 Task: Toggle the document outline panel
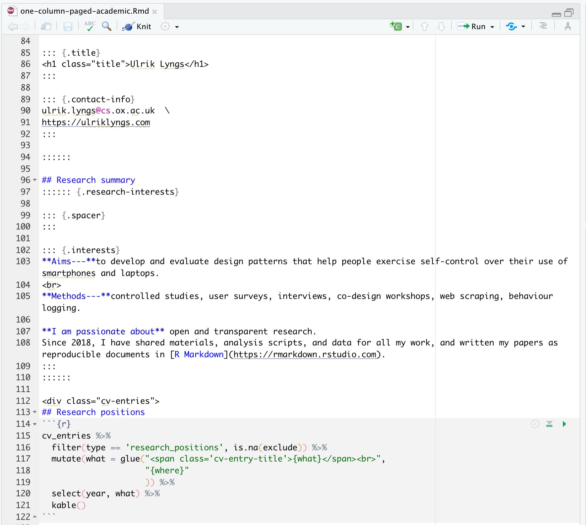(543, 26)
